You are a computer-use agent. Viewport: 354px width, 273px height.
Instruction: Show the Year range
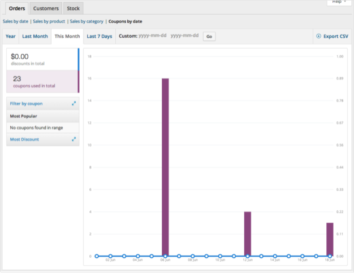pos(11,36)
